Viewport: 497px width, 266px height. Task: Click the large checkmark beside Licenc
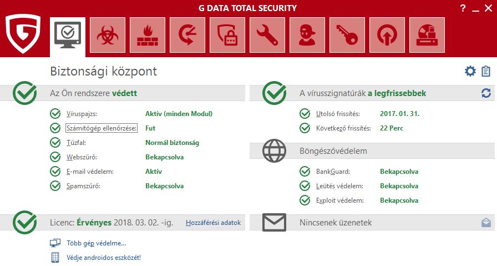point(25,223)
